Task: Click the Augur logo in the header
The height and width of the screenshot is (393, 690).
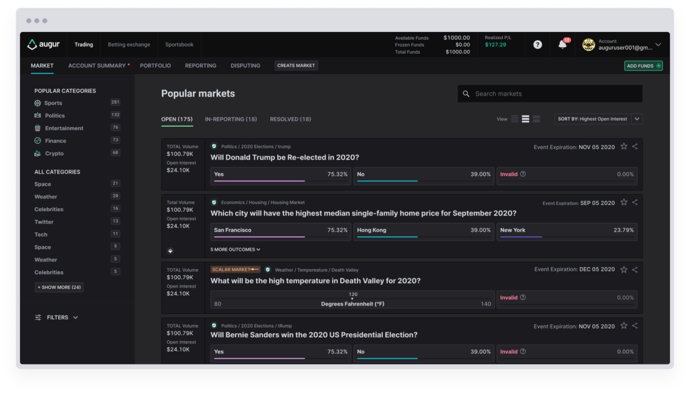Action: pos(43,44)
